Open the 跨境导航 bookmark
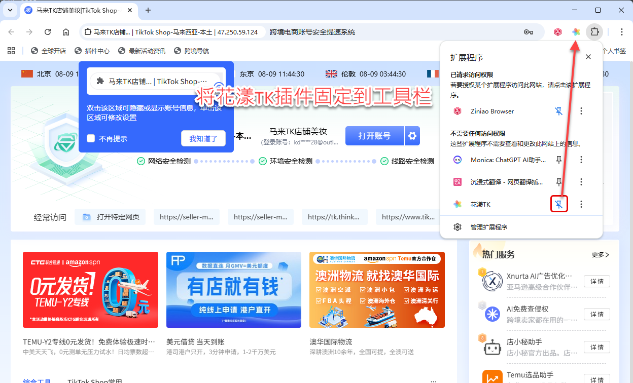This screenshot has height=383, width=633. [x=191, y=51]
